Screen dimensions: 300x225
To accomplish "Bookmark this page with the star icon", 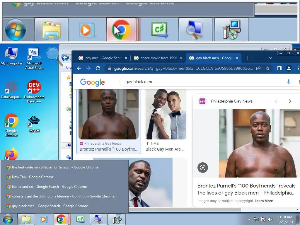I will [268, 68].
